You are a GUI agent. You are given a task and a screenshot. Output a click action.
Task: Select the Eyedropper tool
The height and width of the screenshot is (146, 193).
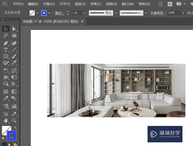tap(6, 98)
